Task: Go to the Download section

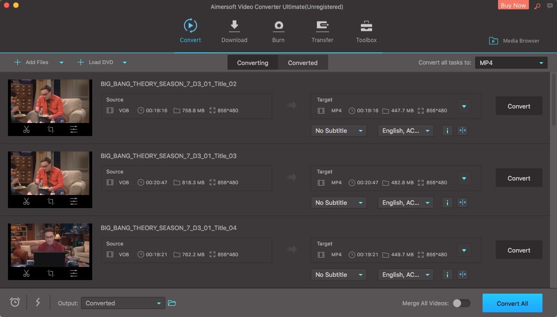Action: [234, 31]
